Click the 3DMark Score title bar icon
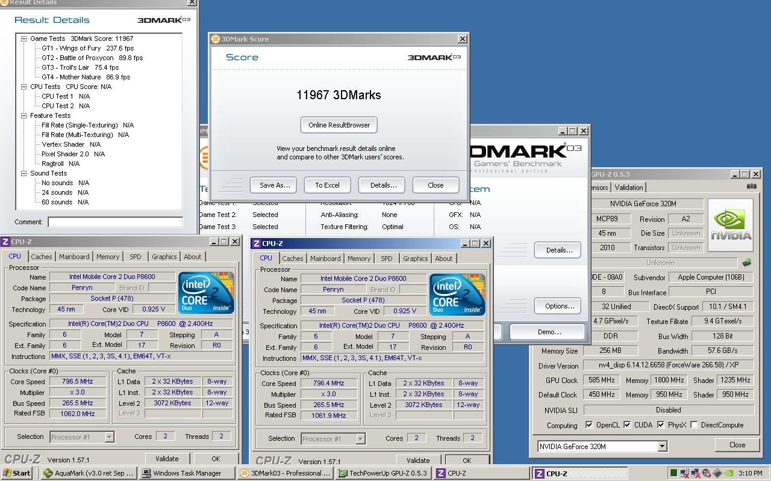 [216, 39]
